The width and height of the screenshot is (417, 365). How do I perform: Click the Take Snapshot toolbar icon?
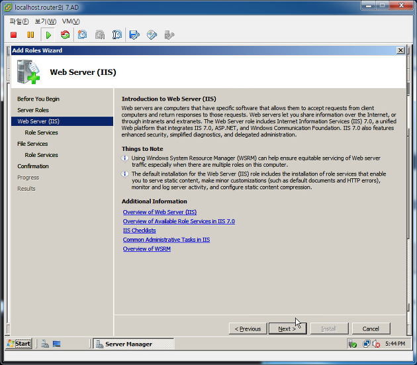click(x=82, y=35)
